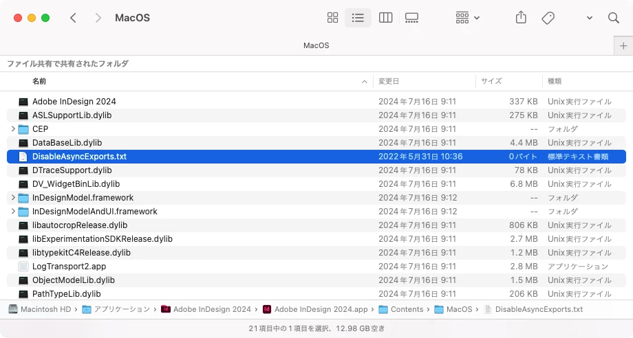Click DisableAsyncExports.txt in path bar
633x338 pixels.
tap(534, 309)
